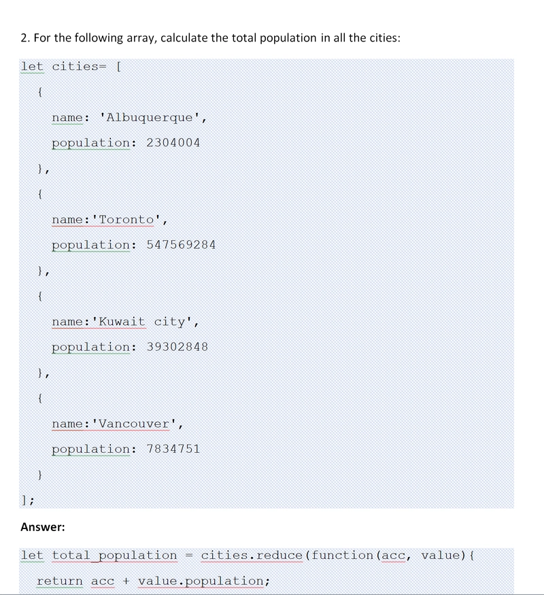The width and height of the screenshot is (544, 595).
Task: Click the 'population:' key under Toronto
Action: click(x=94, y=245)
